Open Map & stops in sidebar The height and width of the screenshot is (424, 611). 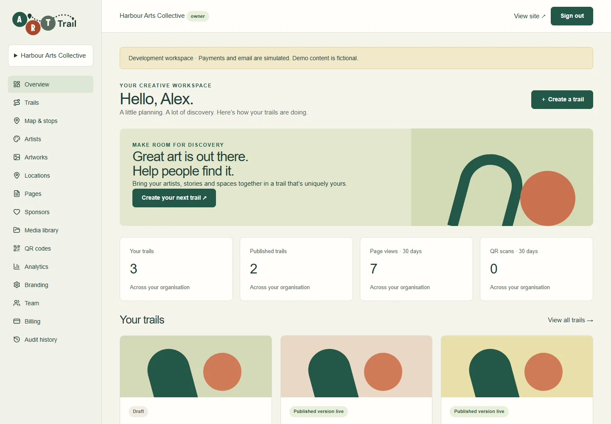pyautogui.click(x=50, y=121)
